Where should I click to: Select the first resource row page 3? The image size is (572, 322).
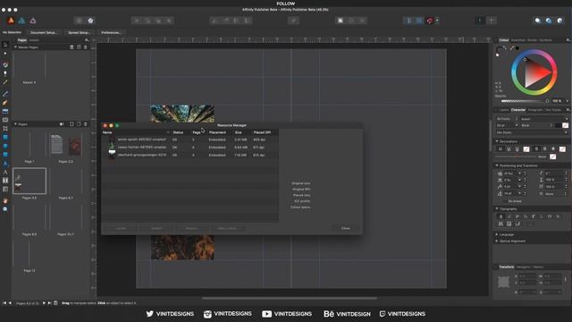189,140
